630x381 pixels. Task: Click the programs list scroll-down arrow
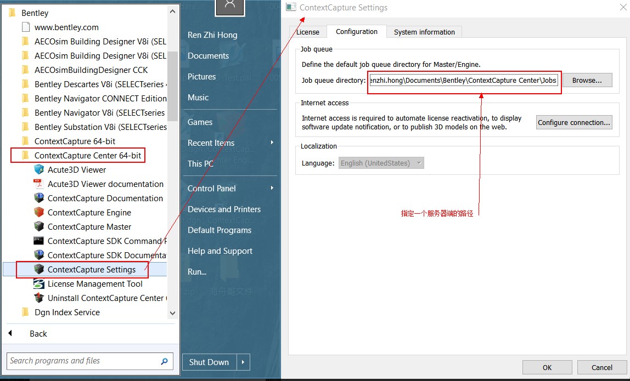click(x=173, y=313)
